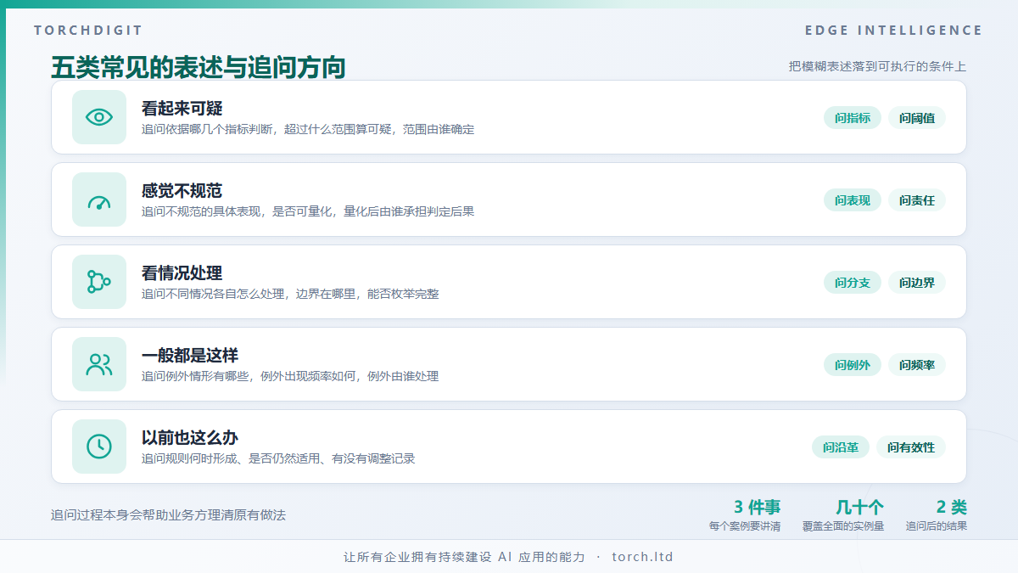Select the 问阈值 tag
Image resolution: width=1018 pixels, height=573 pixels.
tap(917, 118)
